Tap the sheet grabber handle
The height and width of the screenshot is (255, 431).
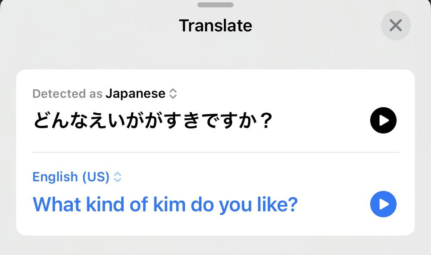[x=215, y=5]
